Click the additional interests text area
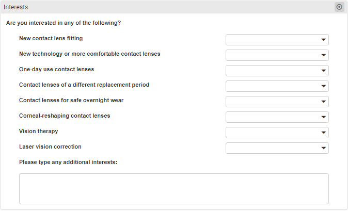This screenshot has height=211, width=348. point(174,189)
